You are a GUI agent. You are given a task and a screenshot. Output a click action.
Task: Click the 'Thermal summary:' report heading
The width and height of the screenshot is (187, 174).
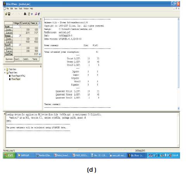[52, 104]
